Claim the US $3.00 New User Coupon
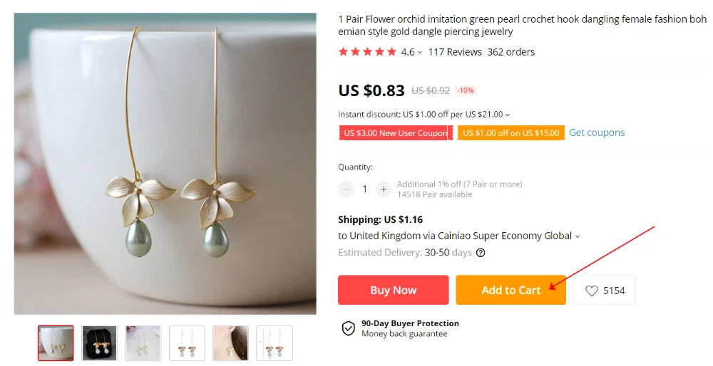Viewport: 713px width, 366px height. (x=396, y=133)
